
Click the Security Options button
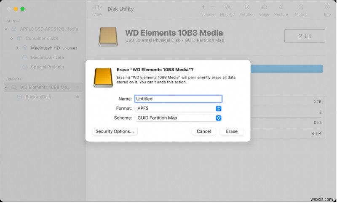(x=115, y=132)
